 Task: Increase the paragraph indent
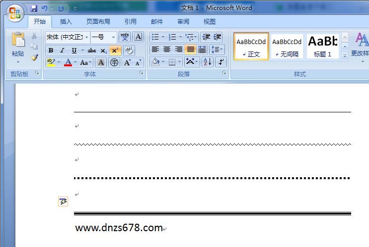217,37
